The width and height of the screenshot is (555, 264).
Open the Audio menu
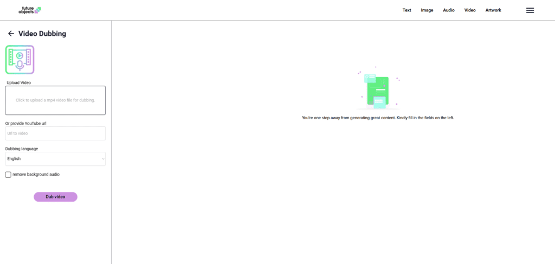click(449, 10)
